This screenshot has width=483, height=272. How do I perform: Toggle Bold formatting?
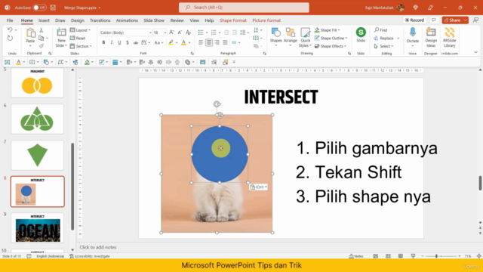(x=103, y=42)
